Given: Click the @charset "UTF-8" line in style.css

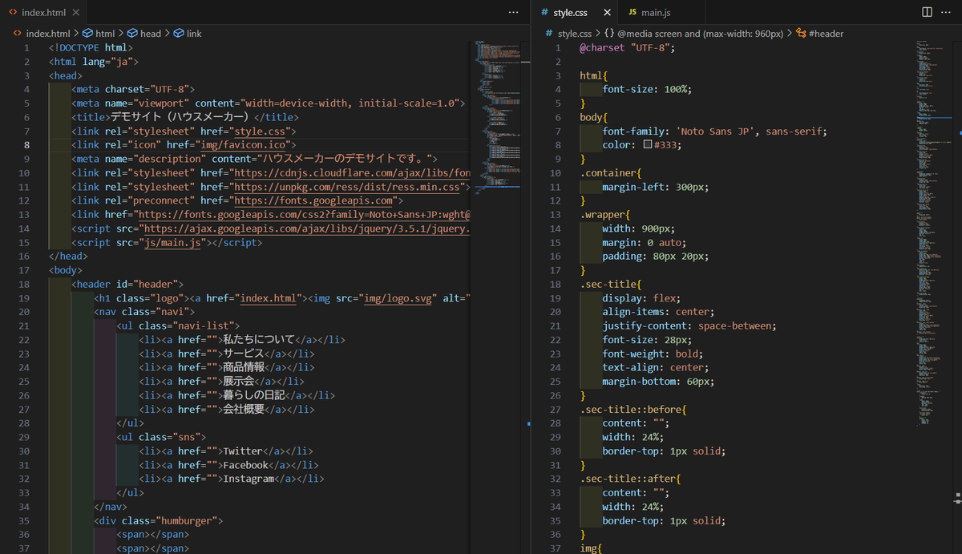Looking at the screenshot, I should point(628,48).
